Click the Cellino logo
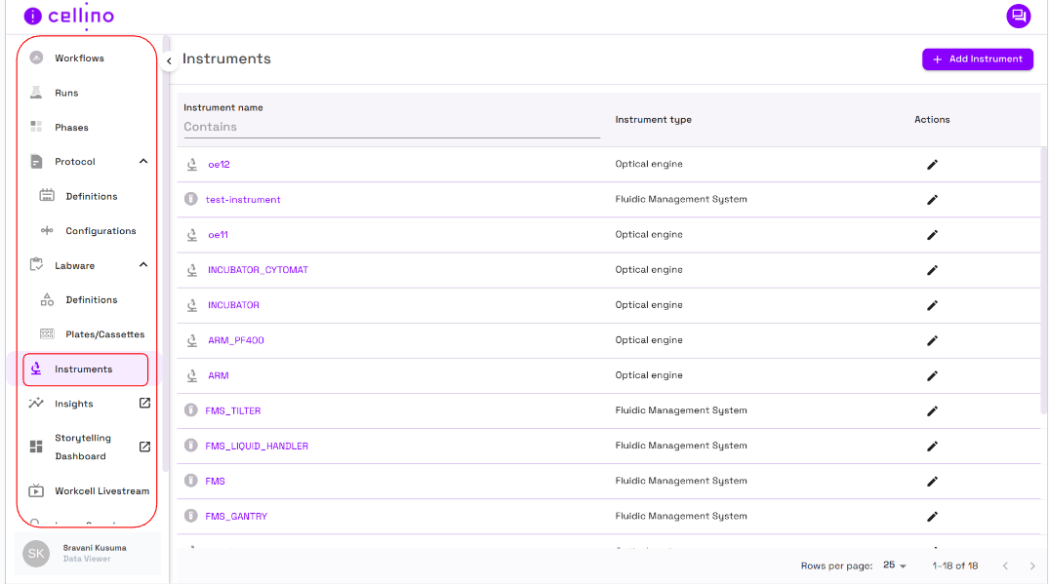The image size is (1049, 584). click(x=69, y=17)
